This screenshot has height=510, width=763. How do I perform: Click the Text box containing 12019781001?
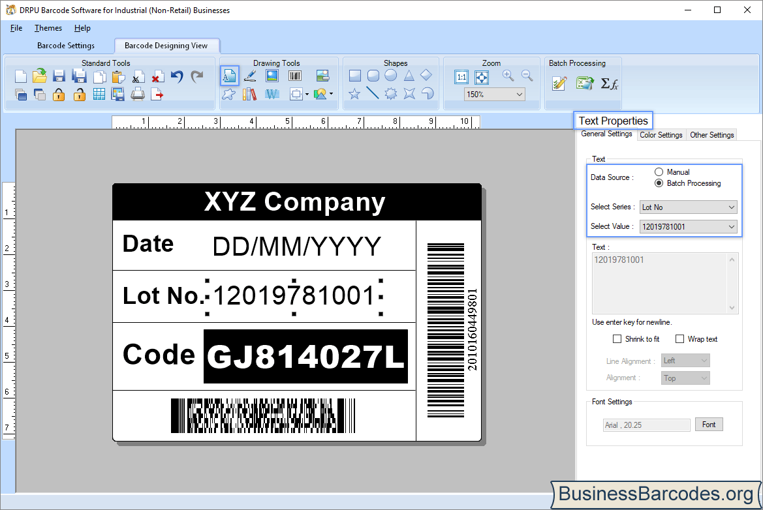(x=664, y=283)
